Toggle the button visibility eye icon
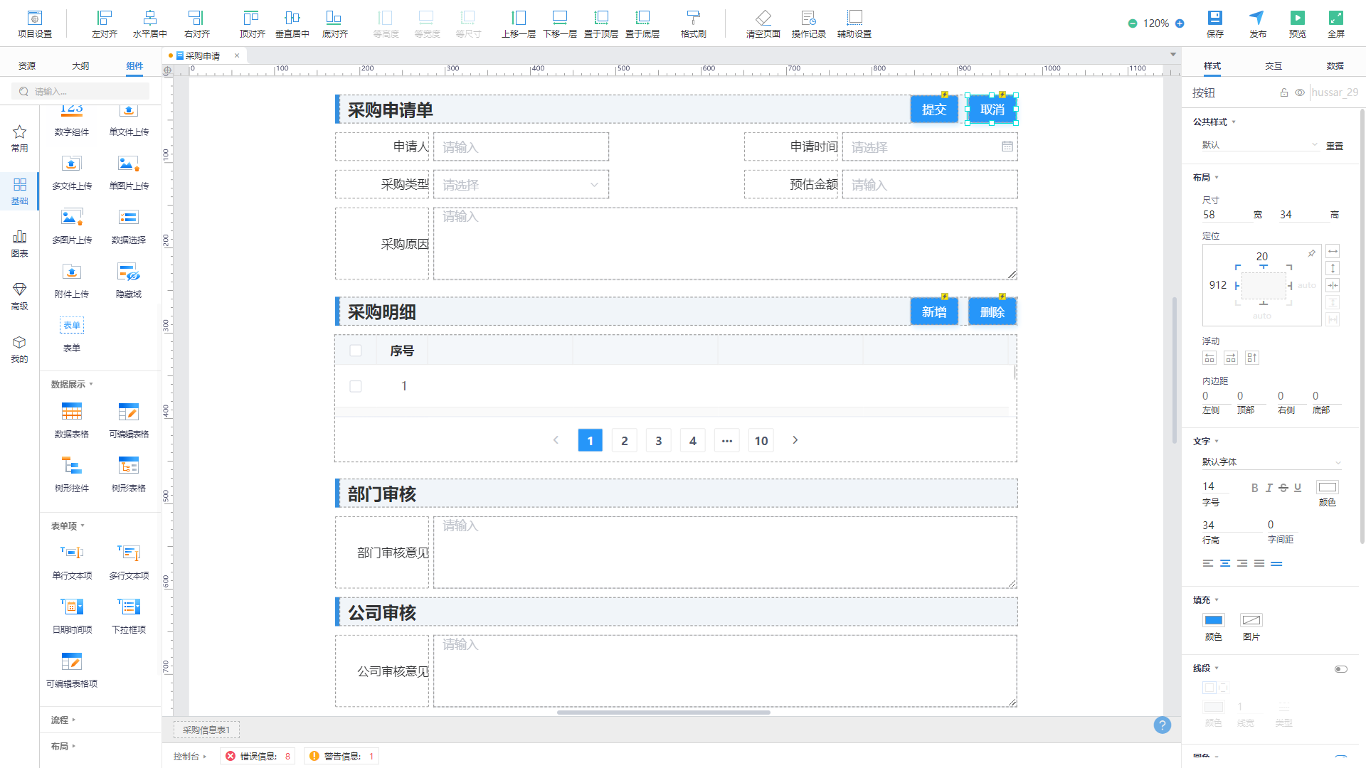The image size is (1366, 768). 1300,92
